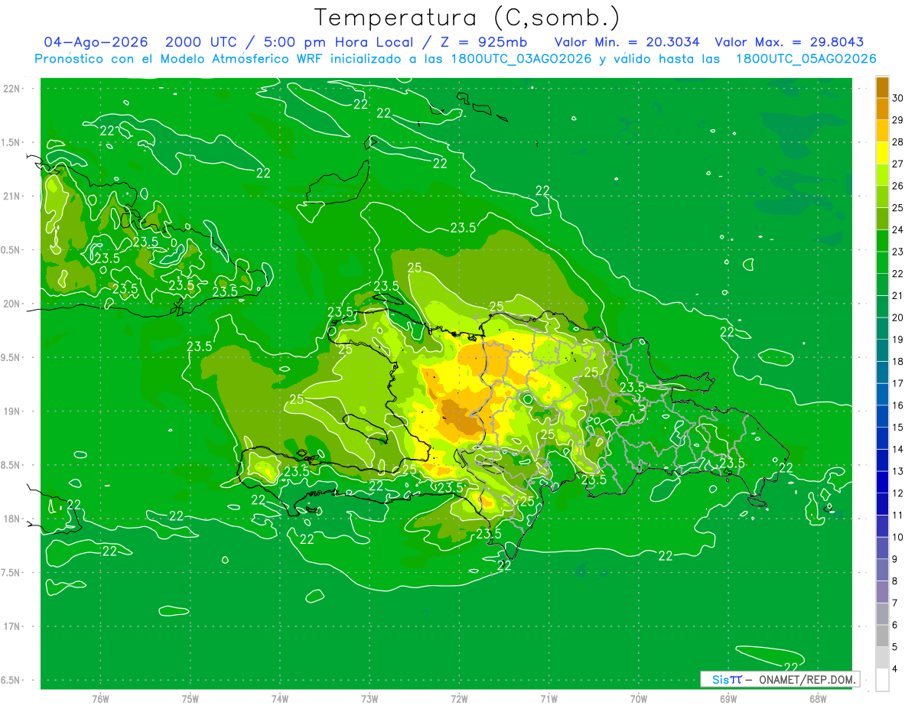Click the '28' value on color legend
Screen dimensions: 918x709
click(898, 142)
